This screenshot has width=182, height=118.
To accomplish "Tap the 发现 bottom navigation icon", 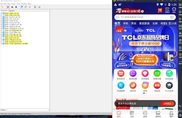I will [x=145, y=114].
